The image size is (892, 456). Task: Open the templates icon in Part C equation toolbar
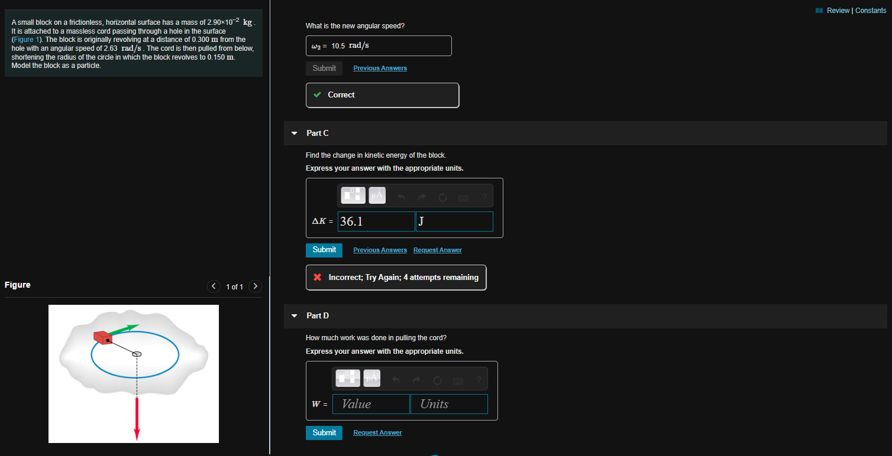353,195
